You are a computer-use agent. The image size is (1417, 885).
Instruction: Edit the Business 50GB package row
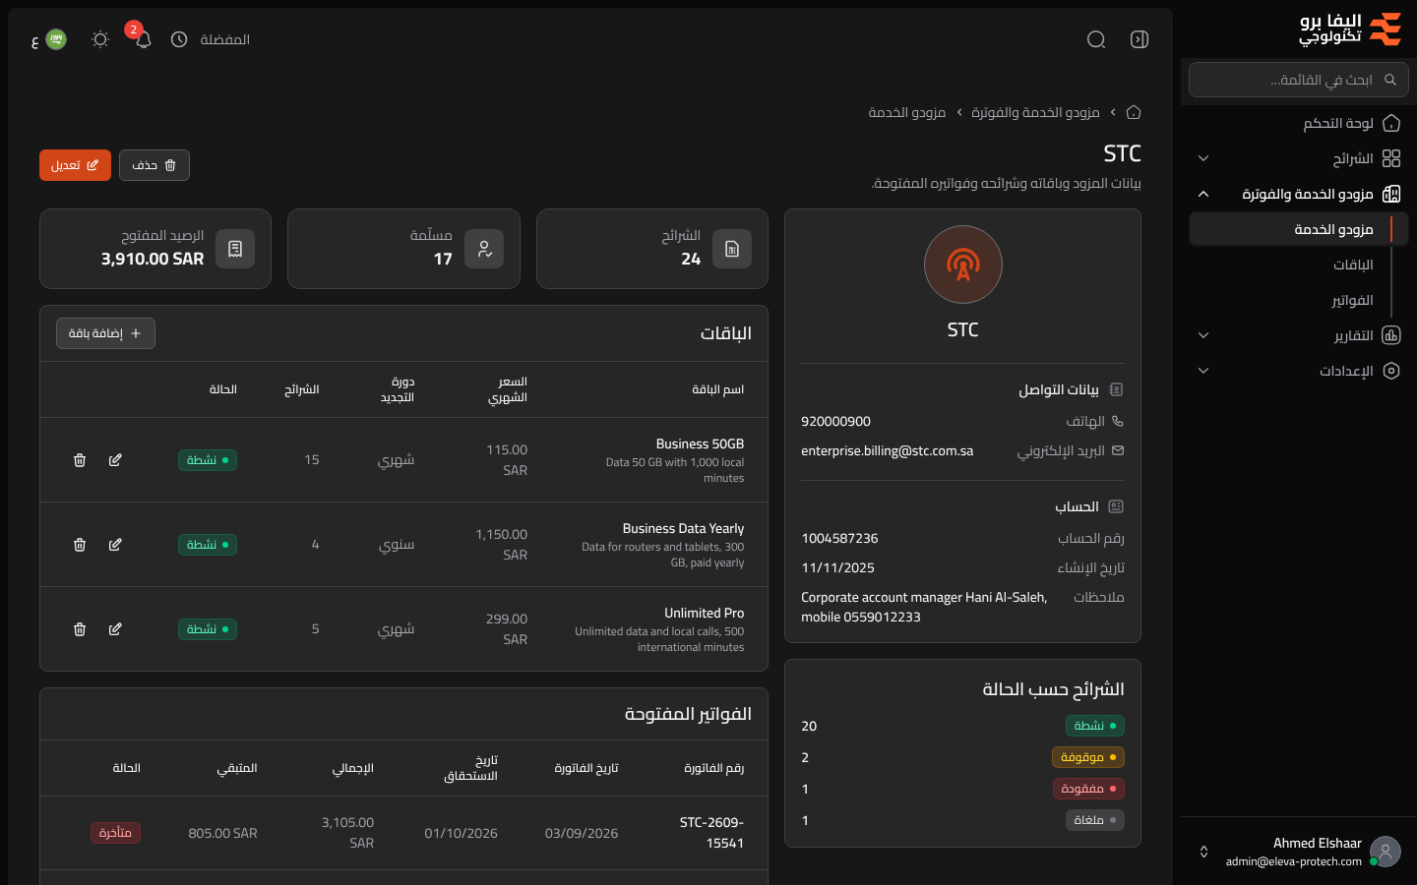tap(115, 460)
